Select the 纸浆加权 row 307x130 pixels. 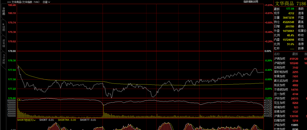290,85
